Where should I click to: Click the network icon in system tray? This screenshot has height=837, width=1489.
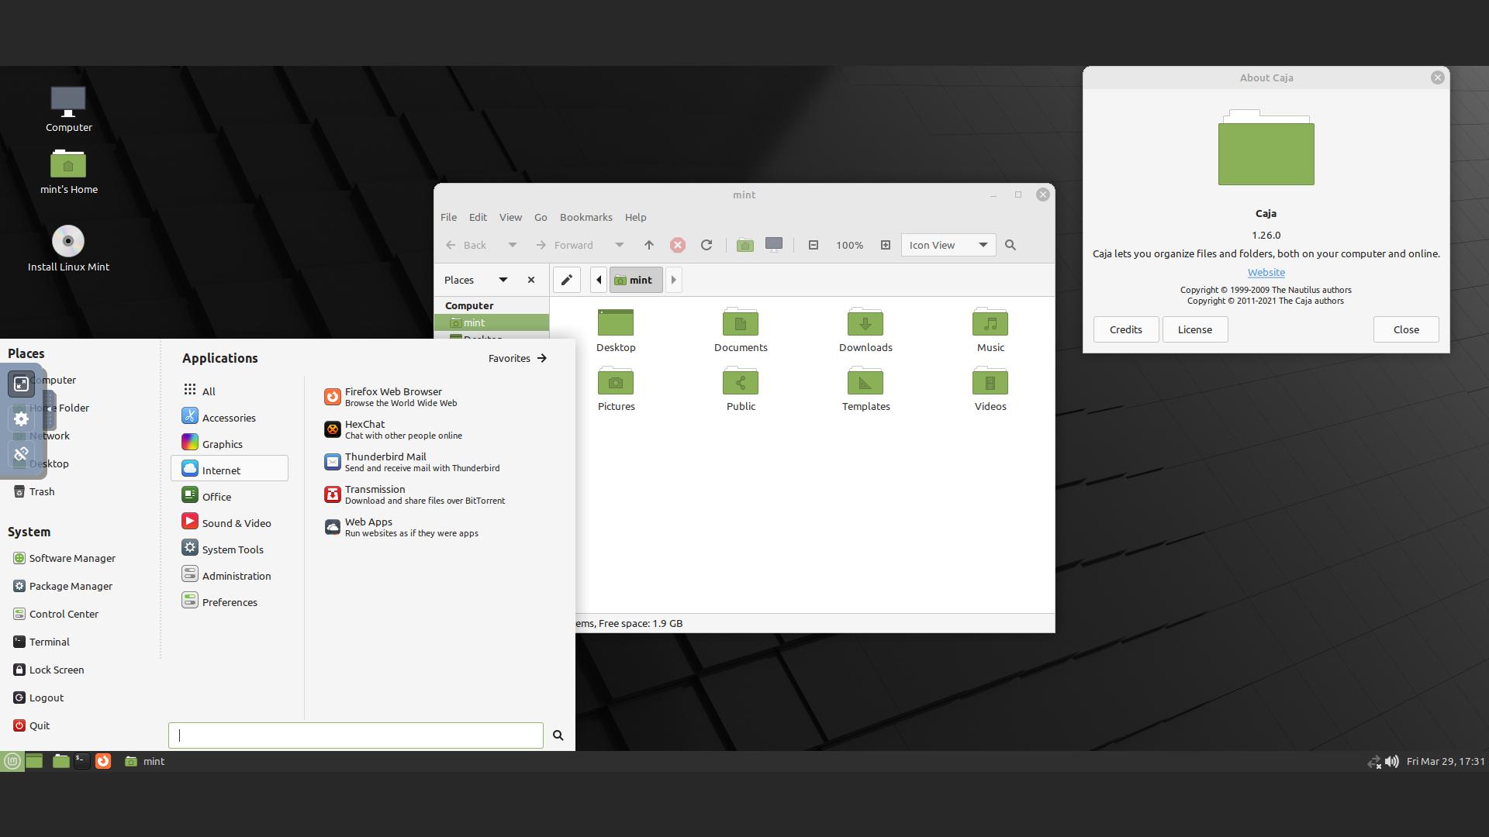[x=1373, y=761]
